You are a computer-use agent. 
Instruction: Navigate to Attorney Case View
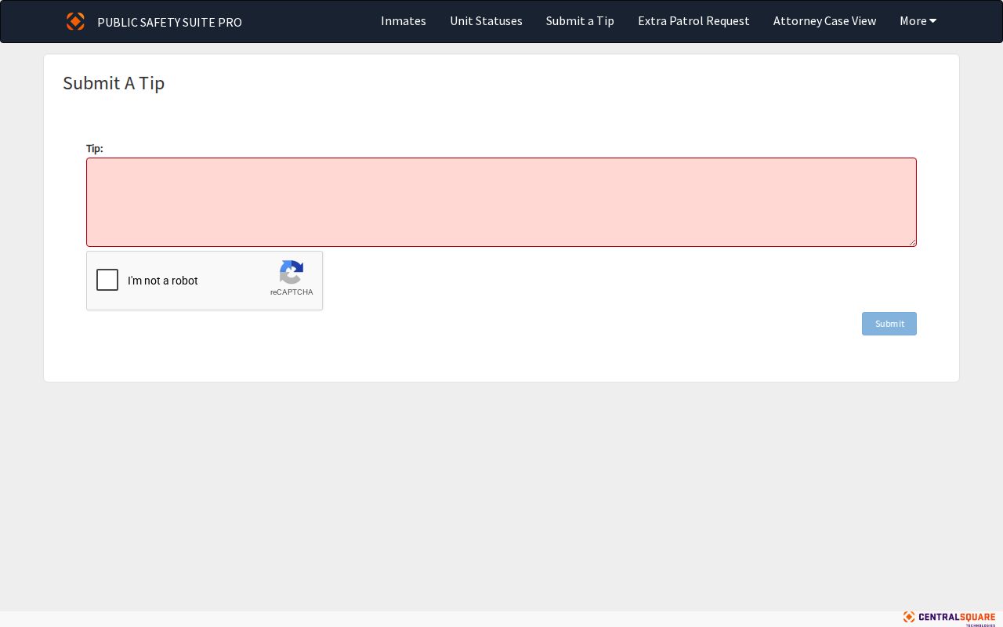pos(824,21)
